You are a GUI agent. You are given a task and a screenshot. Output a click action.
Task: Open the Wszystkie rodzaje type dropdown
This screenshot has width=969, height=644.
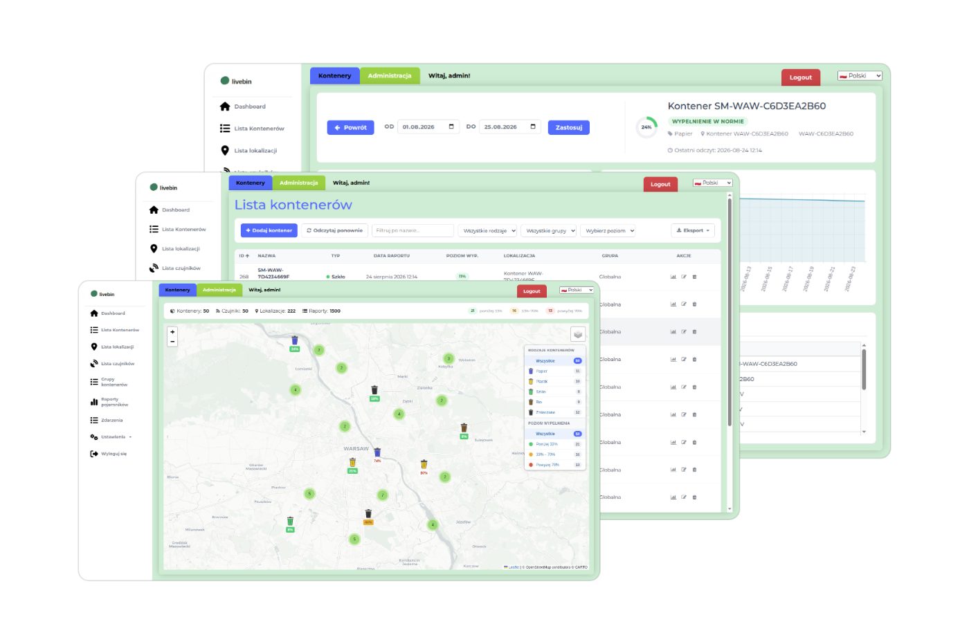(489, 230)
